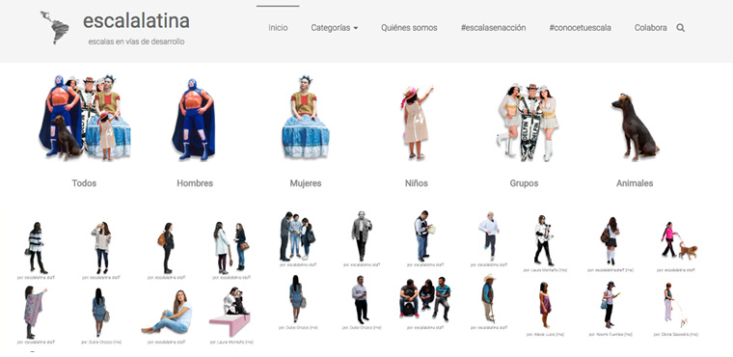Click the Mujeres category label

pyautogui.click(x=306, y=183)
